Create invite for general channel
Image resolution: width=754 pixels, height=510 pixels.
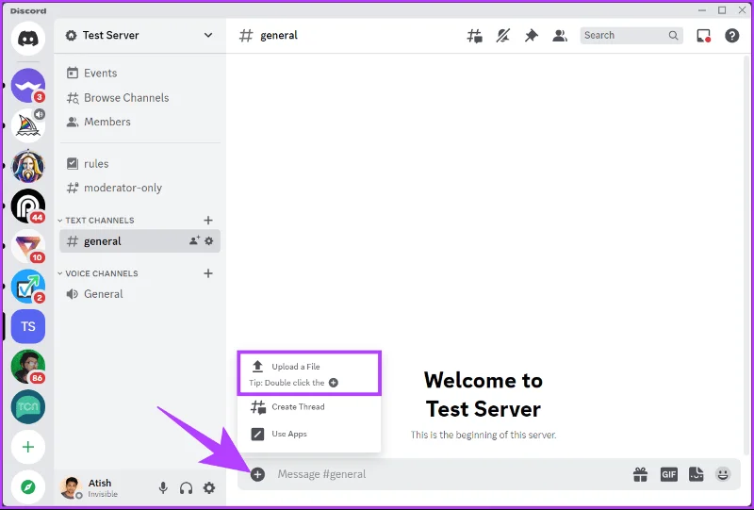(x=194, y=240)
